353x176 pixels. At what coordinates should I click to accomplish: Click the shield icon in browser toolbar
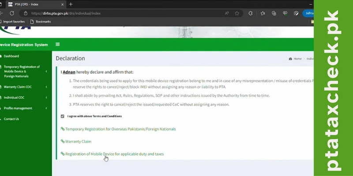296,13
